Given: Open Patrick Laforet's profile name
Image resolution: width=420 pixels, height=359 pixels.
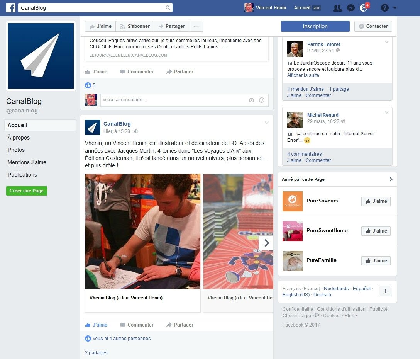Looking at the screenshot, I should tap(323, 44).
